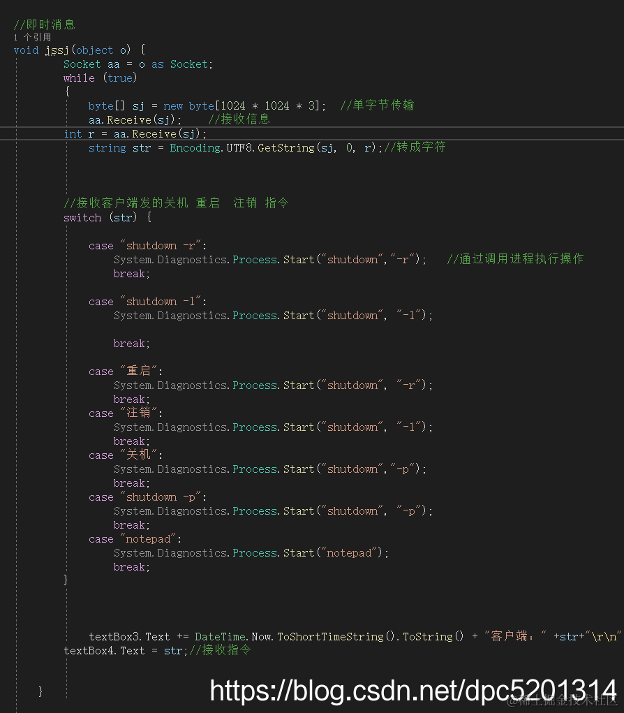Click the highlighted line "int r = aa.Receive(sj);"
Image resolution: width=624 pixels, height=713 pixels.
pyautogui.click(x=135, y=133)
